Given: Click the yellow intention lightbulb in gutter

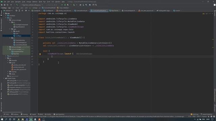Looking at the screenshot, I should (x=40, y=54).
